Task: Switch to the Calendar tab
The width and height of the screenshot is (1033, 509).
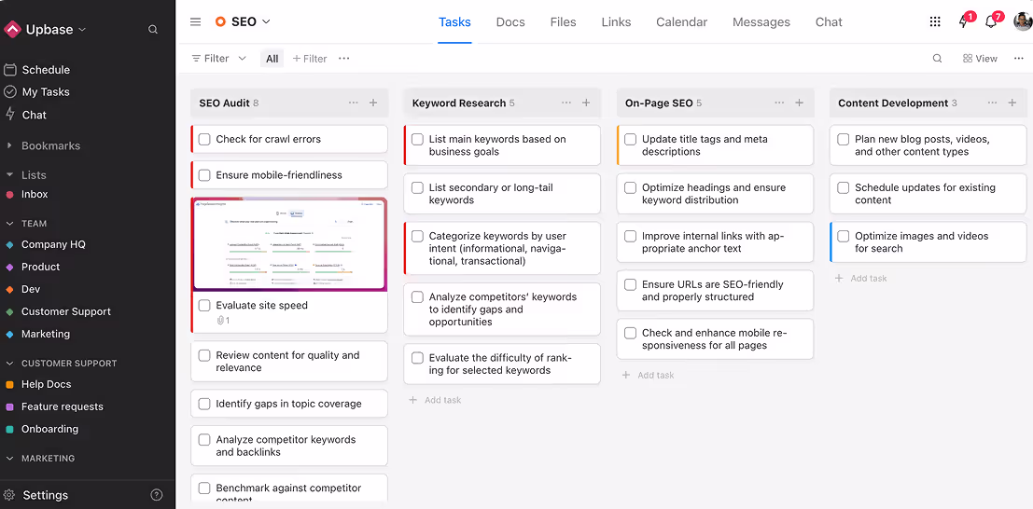Action: click(681, 21)
